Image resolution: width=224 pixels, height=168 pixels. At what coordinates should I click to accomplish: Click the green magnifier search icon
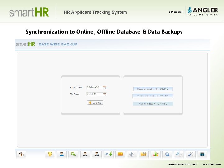pyautogui.click(x=73, y=154)
